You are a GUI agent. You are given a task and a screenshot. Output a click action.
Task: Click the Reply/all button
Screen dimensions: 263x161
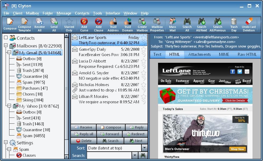(84, 134)
